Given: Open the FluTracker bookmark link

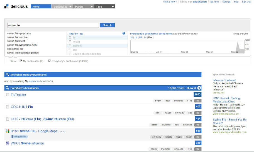Looking at the screenshot, I should [x=18, y=95].
